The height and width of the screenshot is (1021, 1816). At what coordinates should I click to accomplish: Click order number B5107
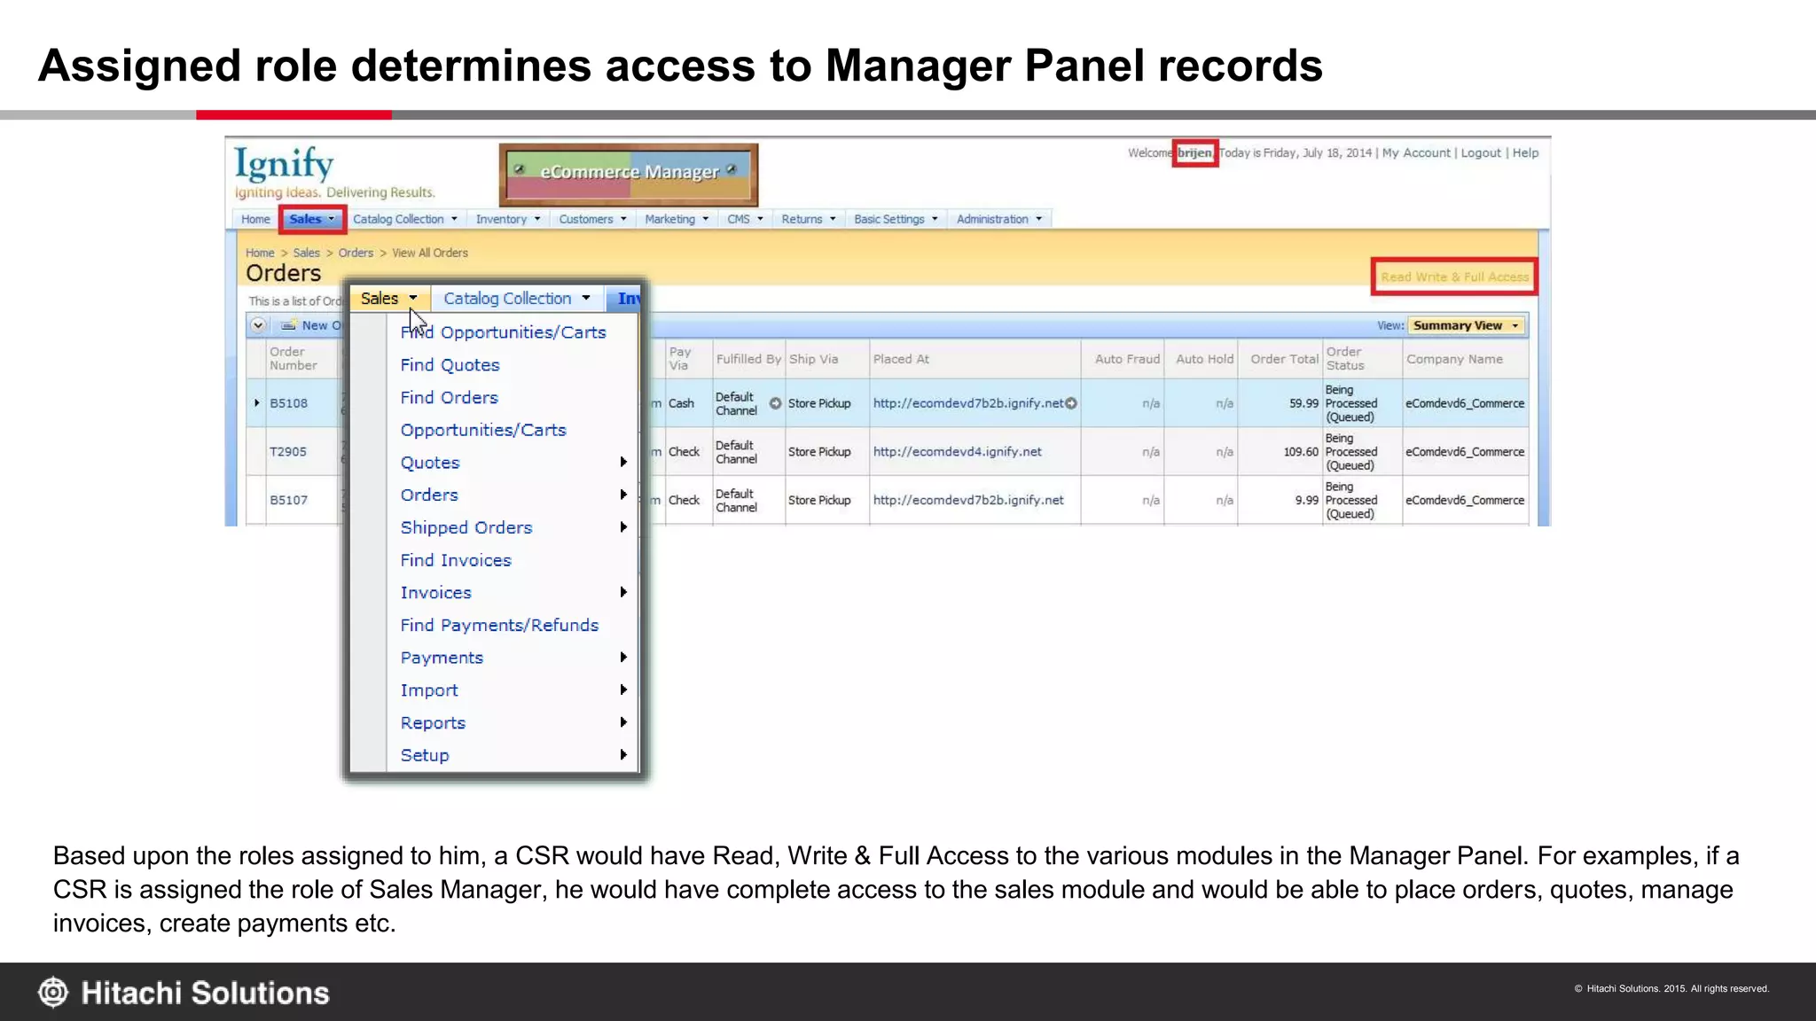288,500
